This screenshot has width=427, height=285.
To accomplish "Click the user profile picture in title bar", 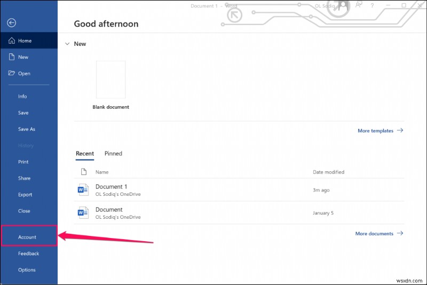I will [343, 6].
